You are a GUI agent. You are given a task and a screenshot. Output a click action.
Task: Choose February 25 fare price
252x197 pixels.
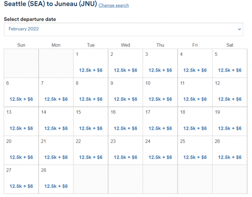195,157
